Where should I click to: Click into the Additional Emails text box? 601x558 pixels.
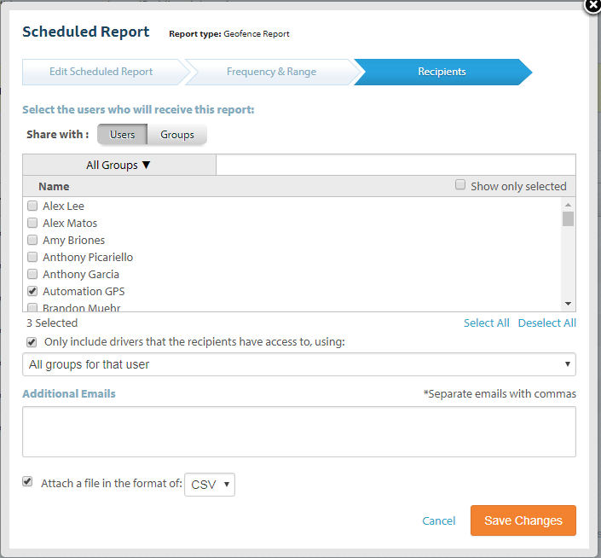coord(298,431)
